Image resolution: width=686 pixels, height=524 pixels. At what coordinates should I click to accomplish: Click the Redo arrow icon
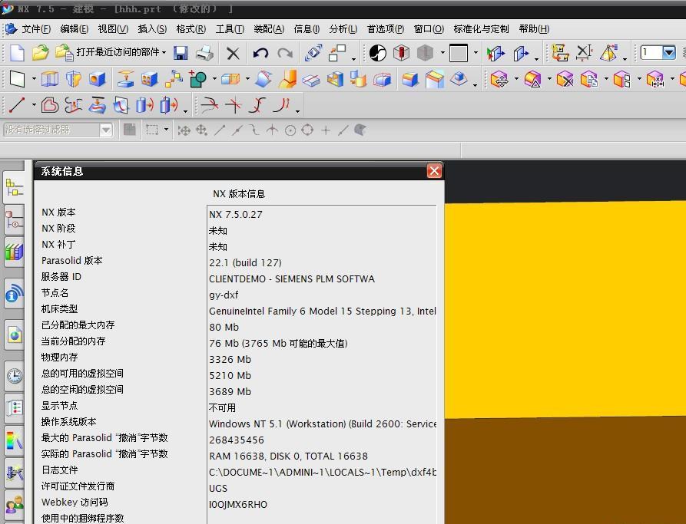tap(285, 53)
